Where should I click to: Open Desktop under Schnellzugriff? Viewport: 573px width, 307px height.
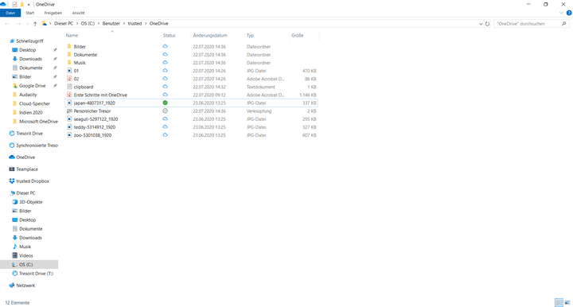pos(27,50)
